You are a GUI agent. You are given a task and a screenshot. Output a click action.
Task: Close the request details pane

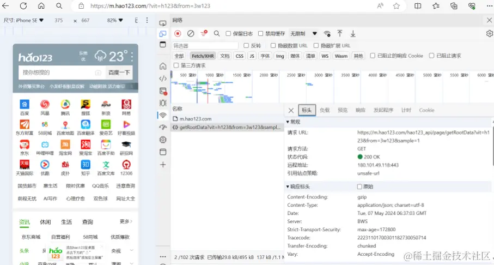(291, 110)
